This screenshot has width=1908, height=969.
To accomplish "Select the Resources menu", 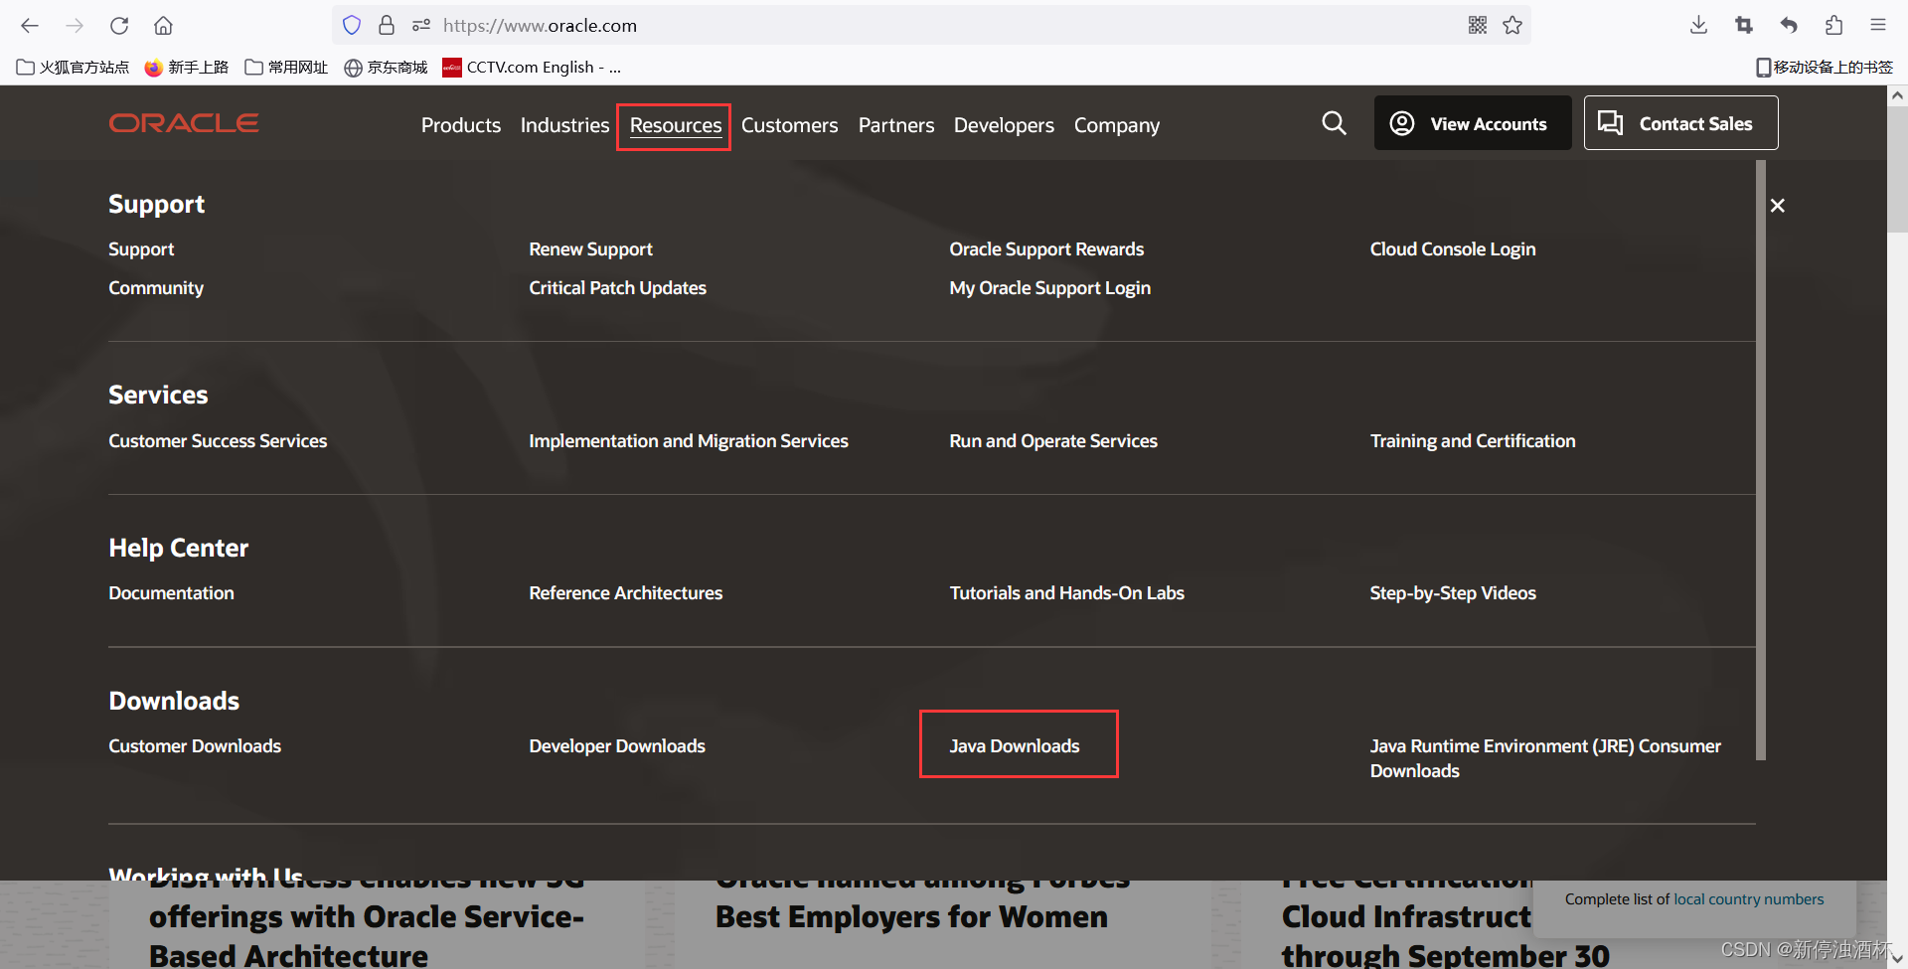I will pyautogui.click(x=676, y=125).
